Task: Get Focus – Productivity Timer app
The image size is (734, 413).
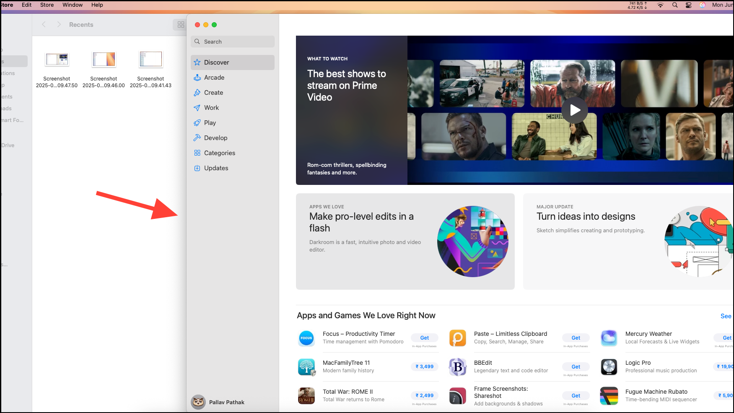Action: 425,338
